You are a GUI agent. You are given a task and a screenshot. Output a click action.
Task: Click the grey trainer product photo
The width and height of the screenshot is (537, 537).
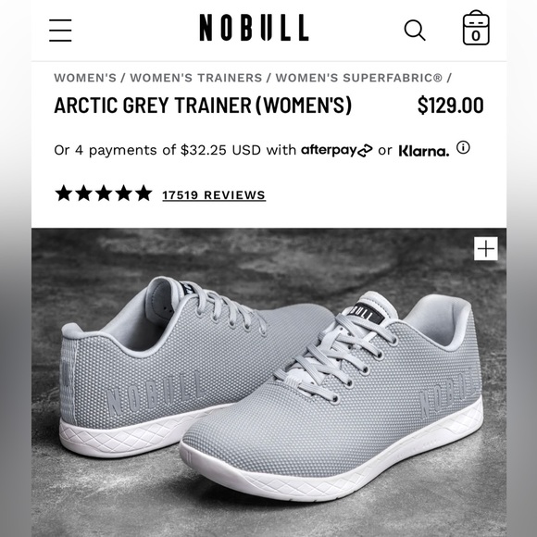268,382
